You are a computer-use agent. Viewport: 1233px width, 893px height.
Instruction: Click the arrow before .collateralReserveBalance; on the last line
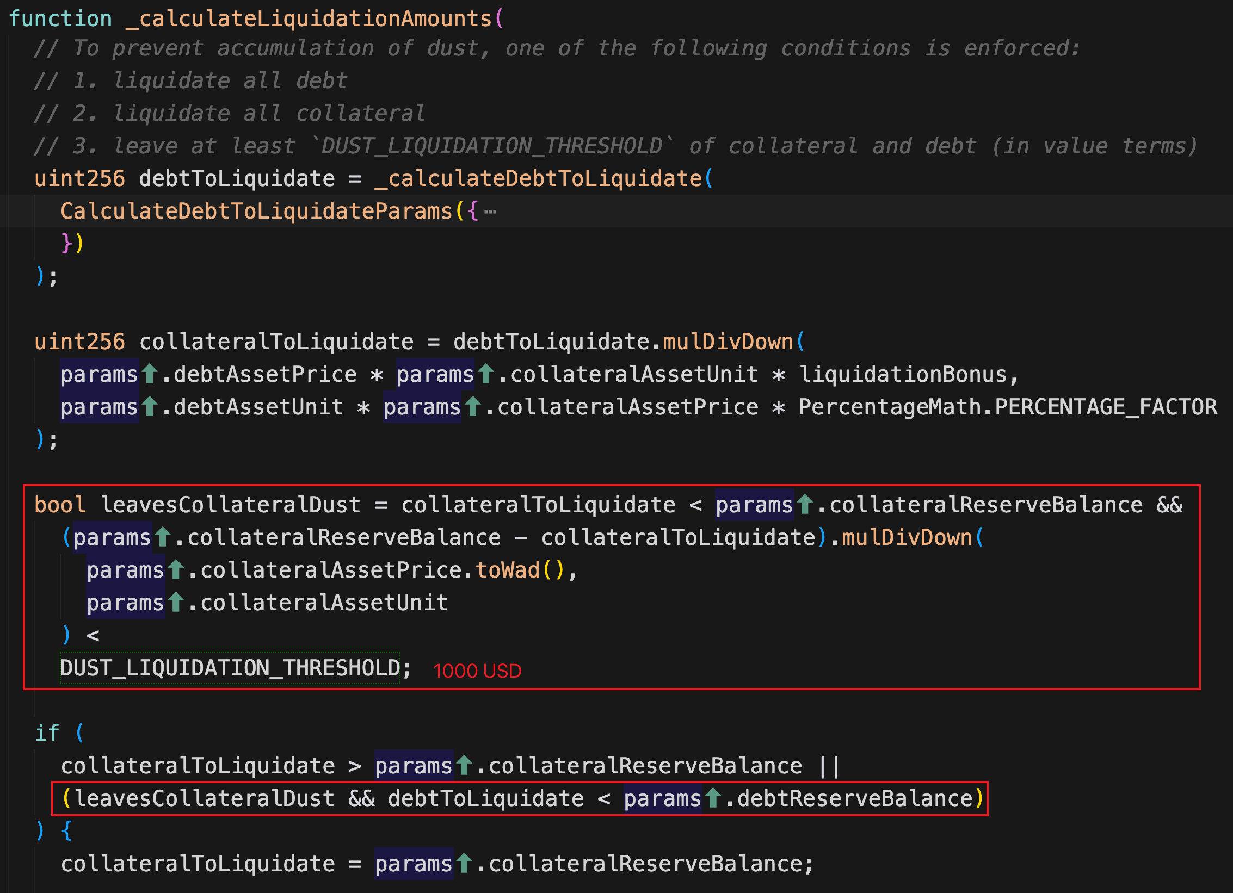(464, 864)
